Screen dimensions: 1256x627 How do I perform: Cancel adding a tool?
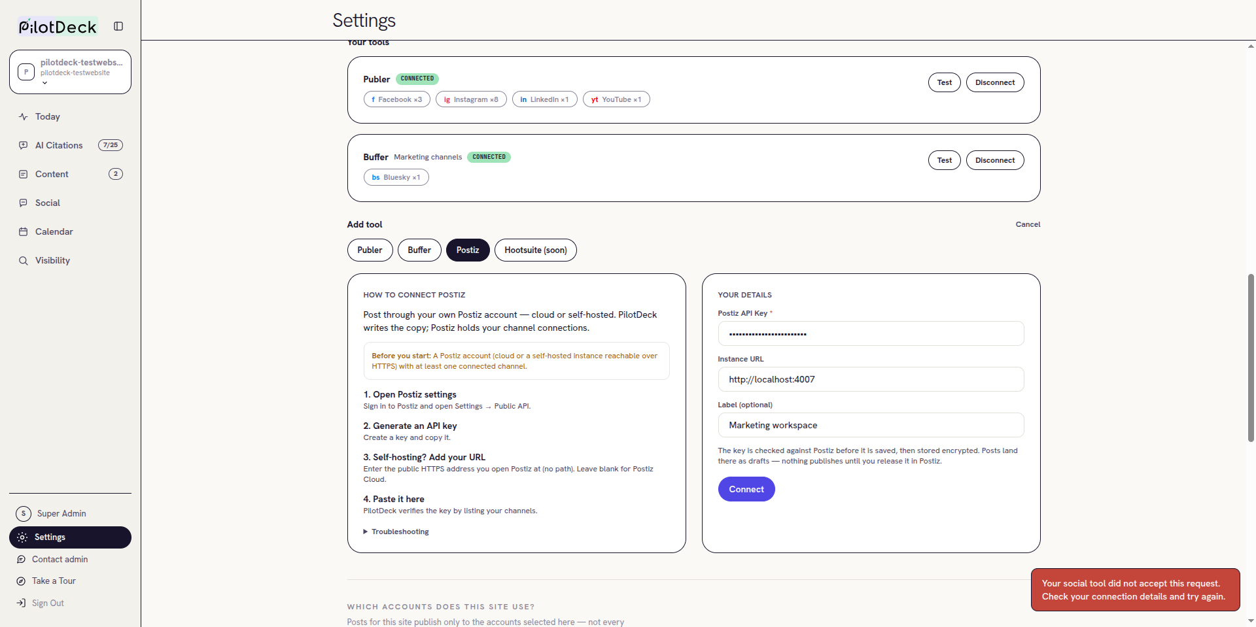coord(1028,224)
